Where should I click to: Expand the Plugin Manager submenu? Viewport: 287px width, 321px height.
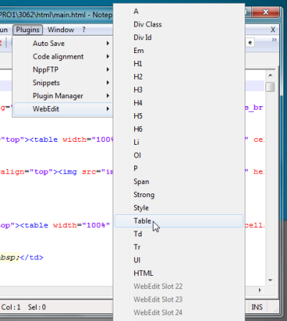coord(63,96)
